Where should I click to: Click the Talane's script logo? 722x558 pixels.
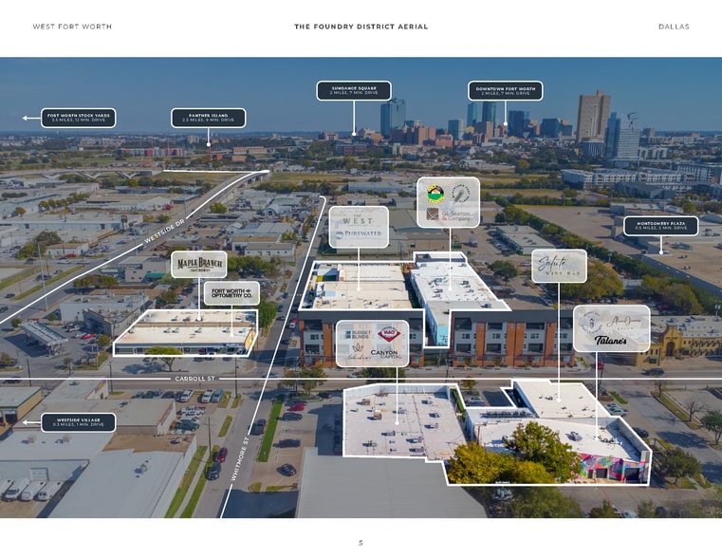click(x=611, y=341)
